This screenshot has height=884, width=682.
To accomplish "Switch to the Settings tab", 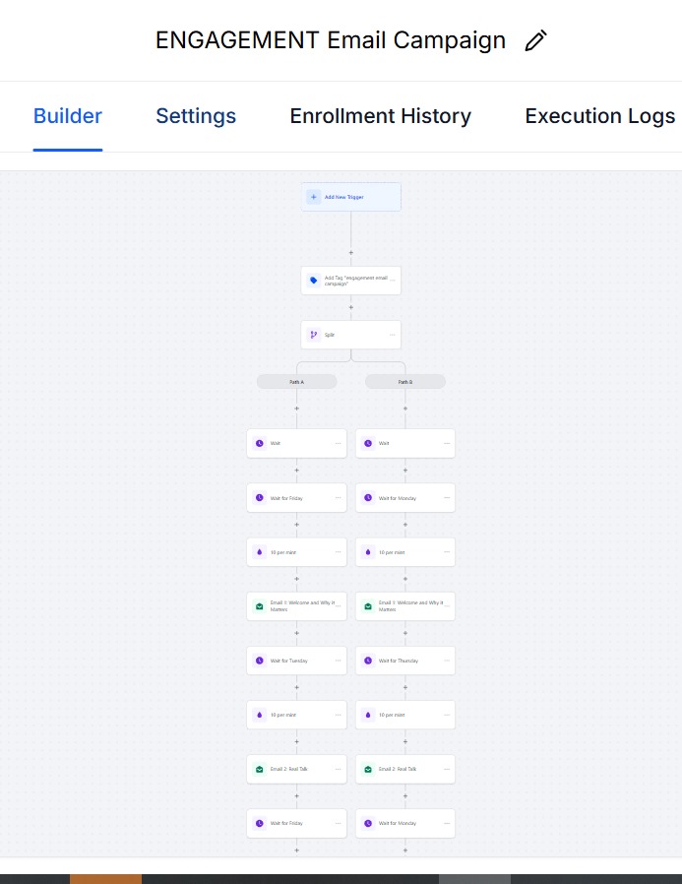I will click(196, 116).
